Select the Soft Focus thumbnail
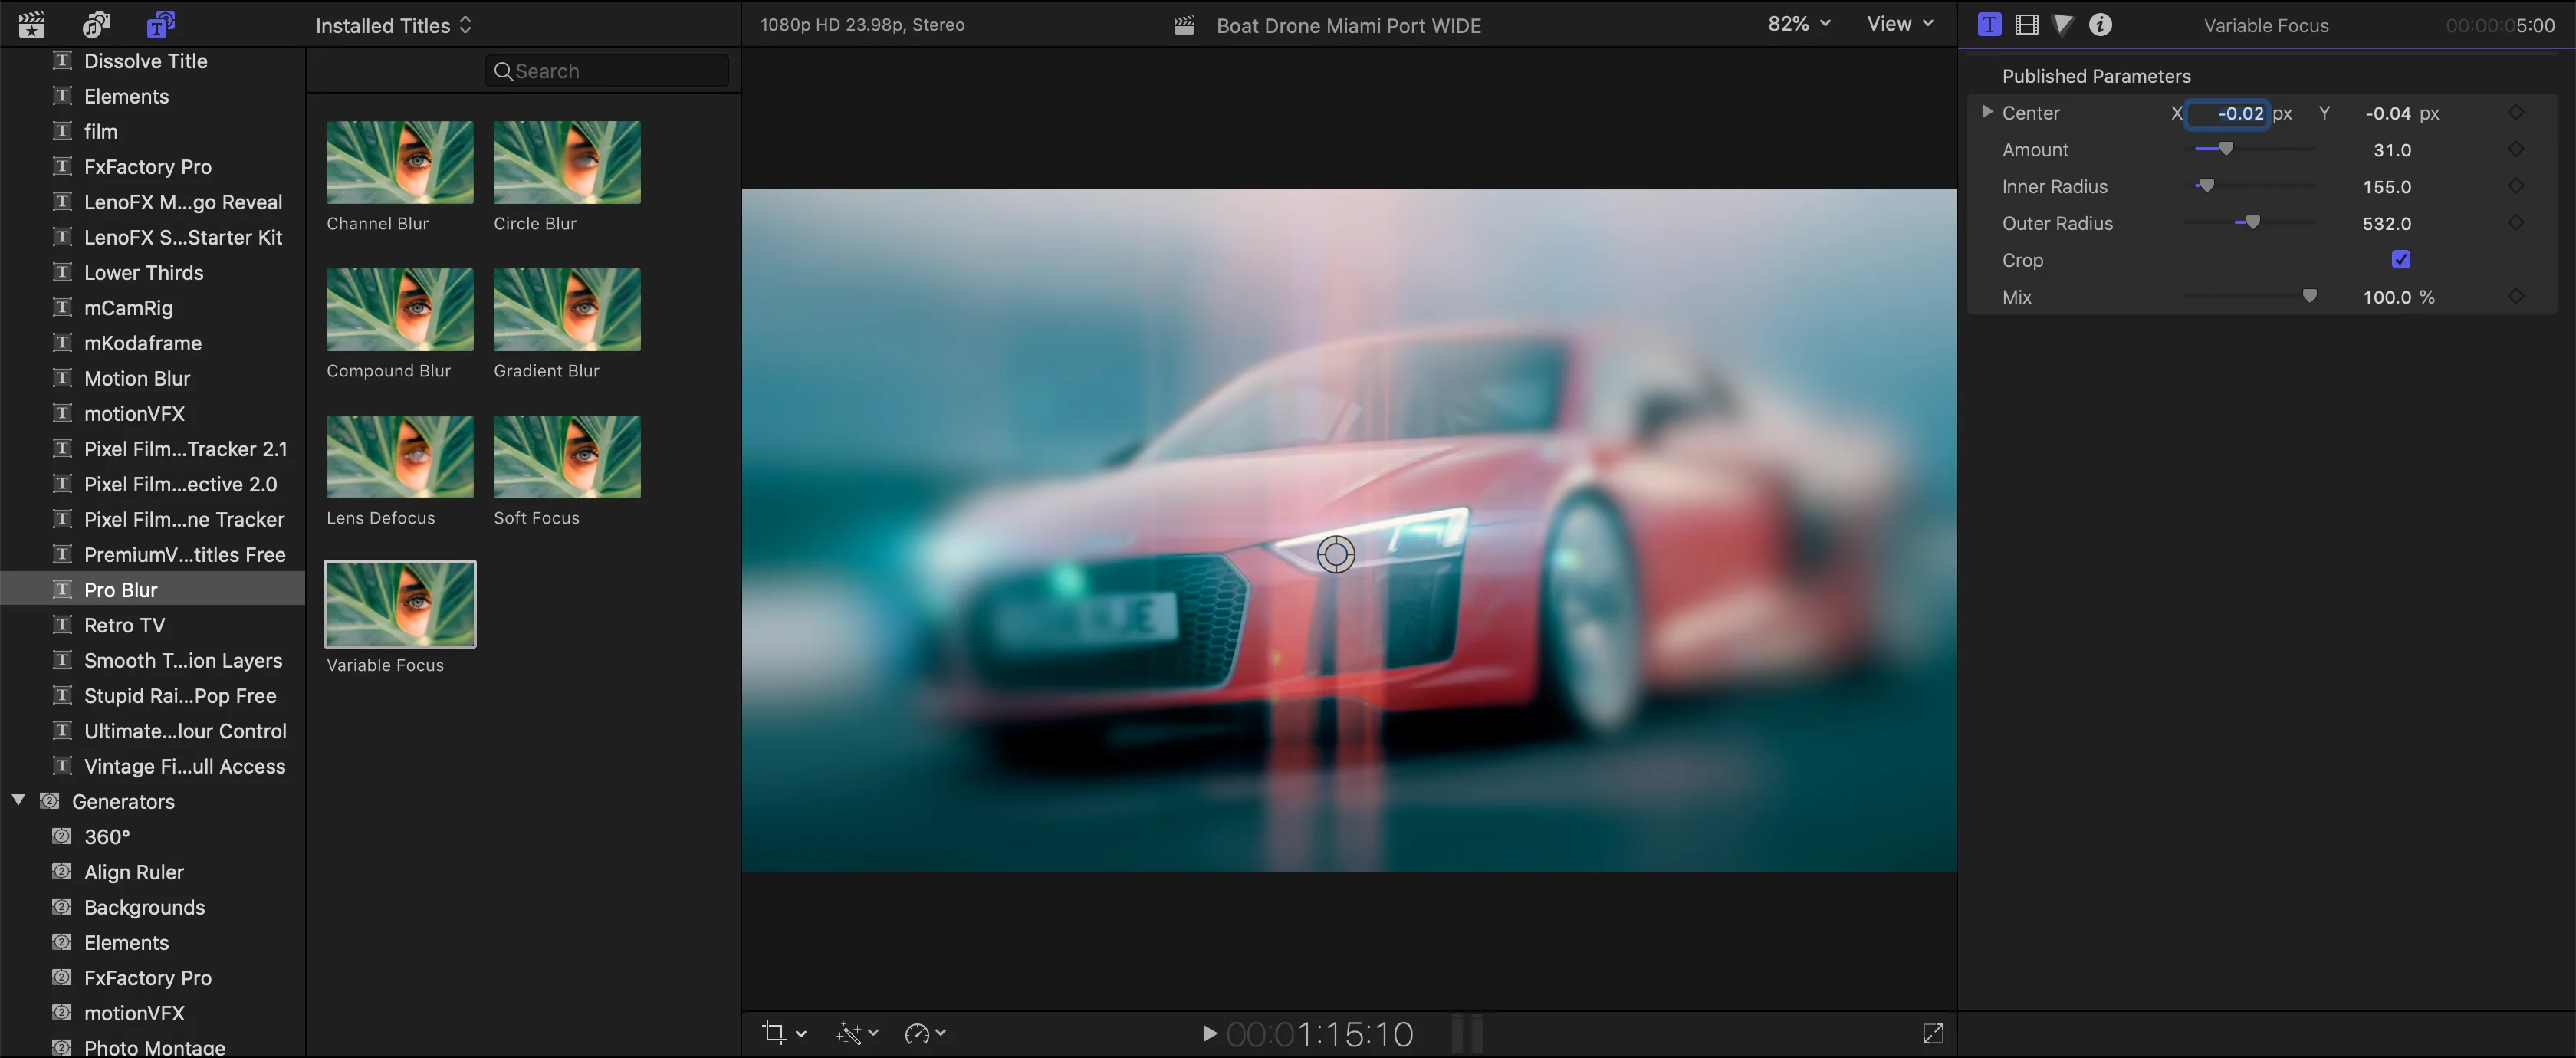This screenshot has width=2576, height=1058. point(567,457)
